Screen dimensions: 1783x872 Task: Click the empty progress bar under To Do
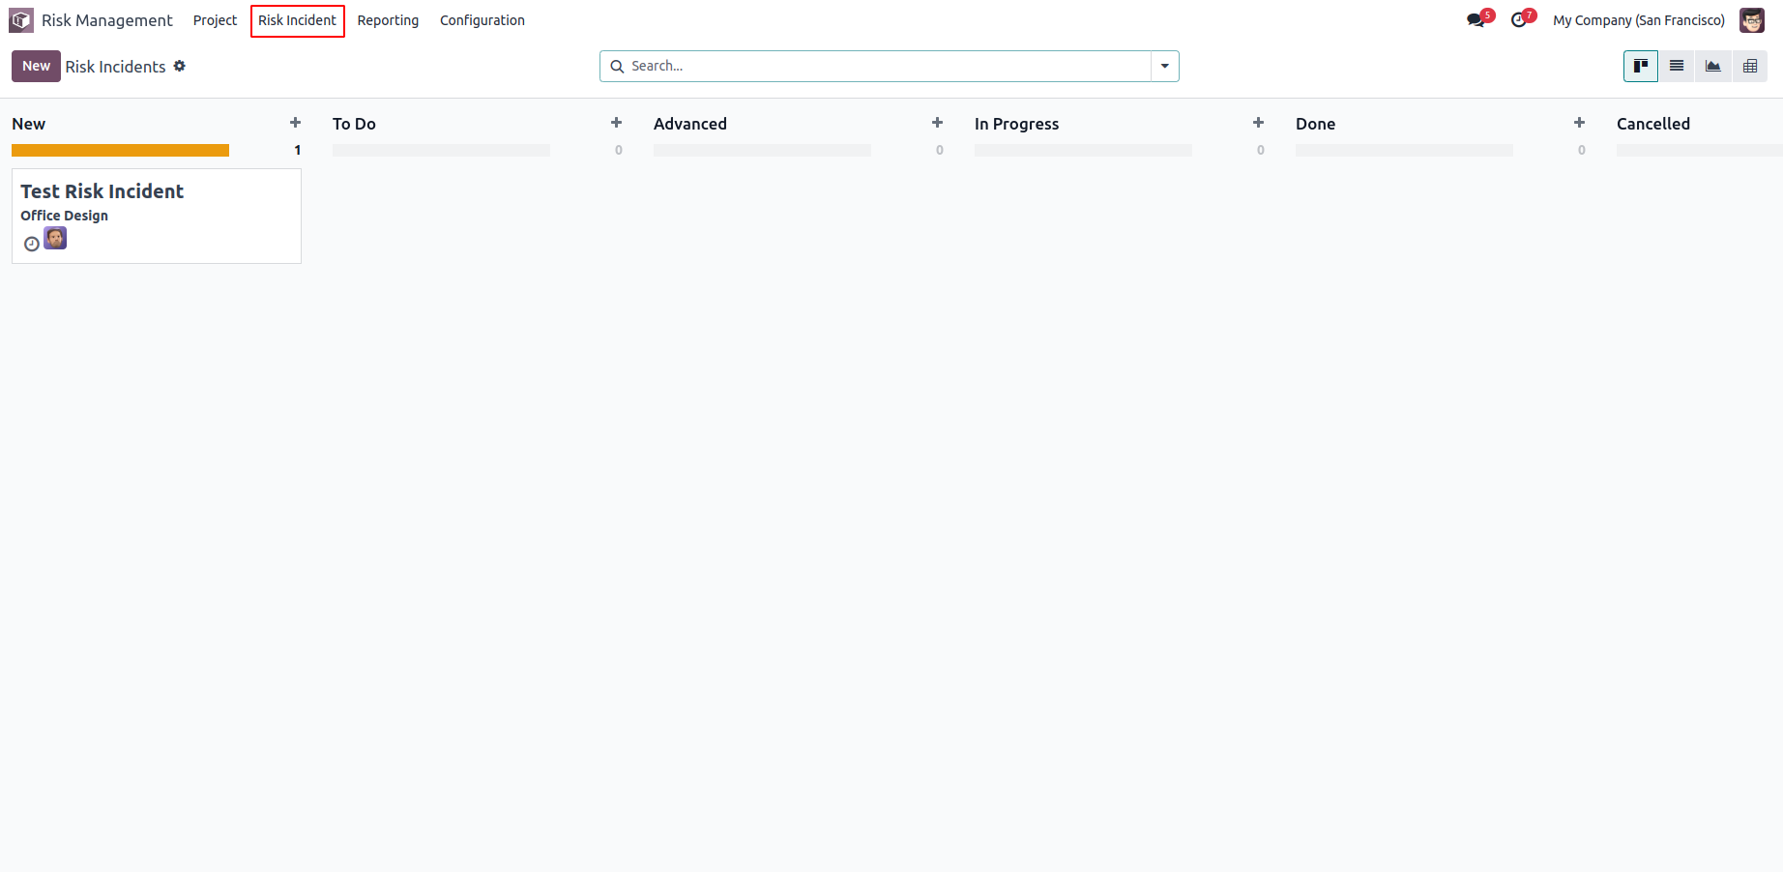441,150
